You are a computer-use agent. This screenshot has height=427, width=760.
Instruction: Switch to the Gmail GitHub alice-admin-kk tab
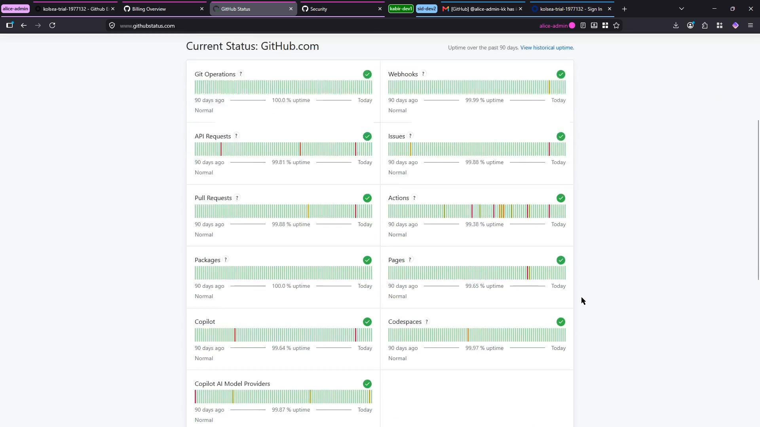point(483,9)
